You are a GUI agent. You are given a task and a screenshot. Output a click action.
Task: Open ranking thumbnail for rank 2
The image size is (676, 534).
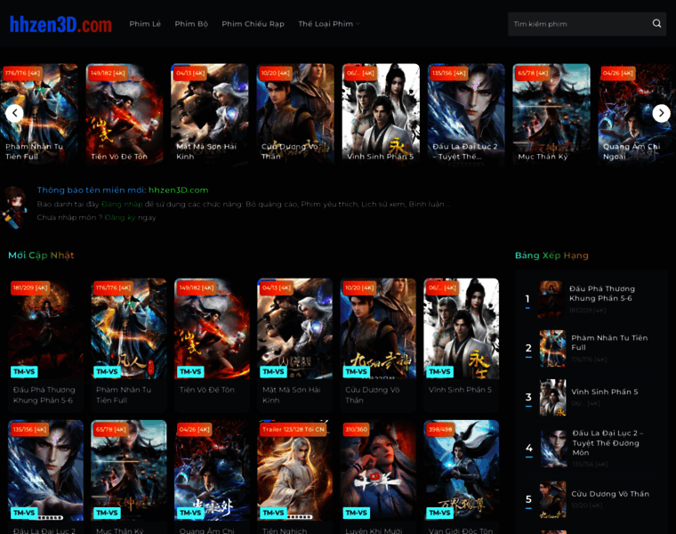(x=552, y=349)
